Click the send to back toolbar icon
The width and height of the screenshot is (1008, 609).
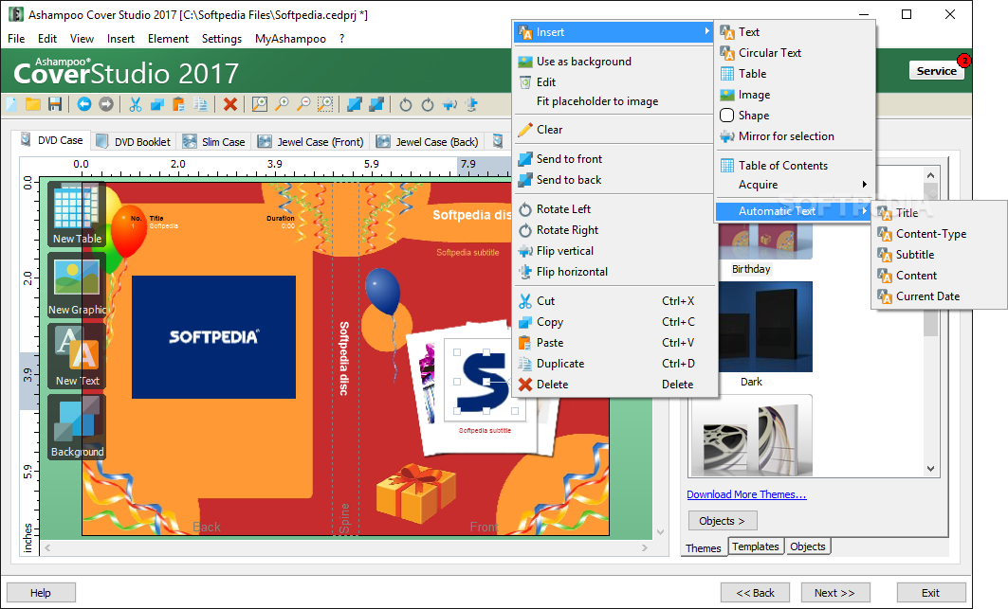point(376,104)
